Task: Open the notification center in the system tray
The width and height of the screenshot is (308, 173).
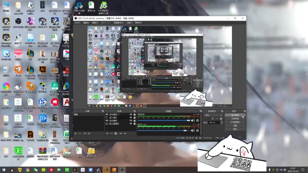Action: [303, 170]
